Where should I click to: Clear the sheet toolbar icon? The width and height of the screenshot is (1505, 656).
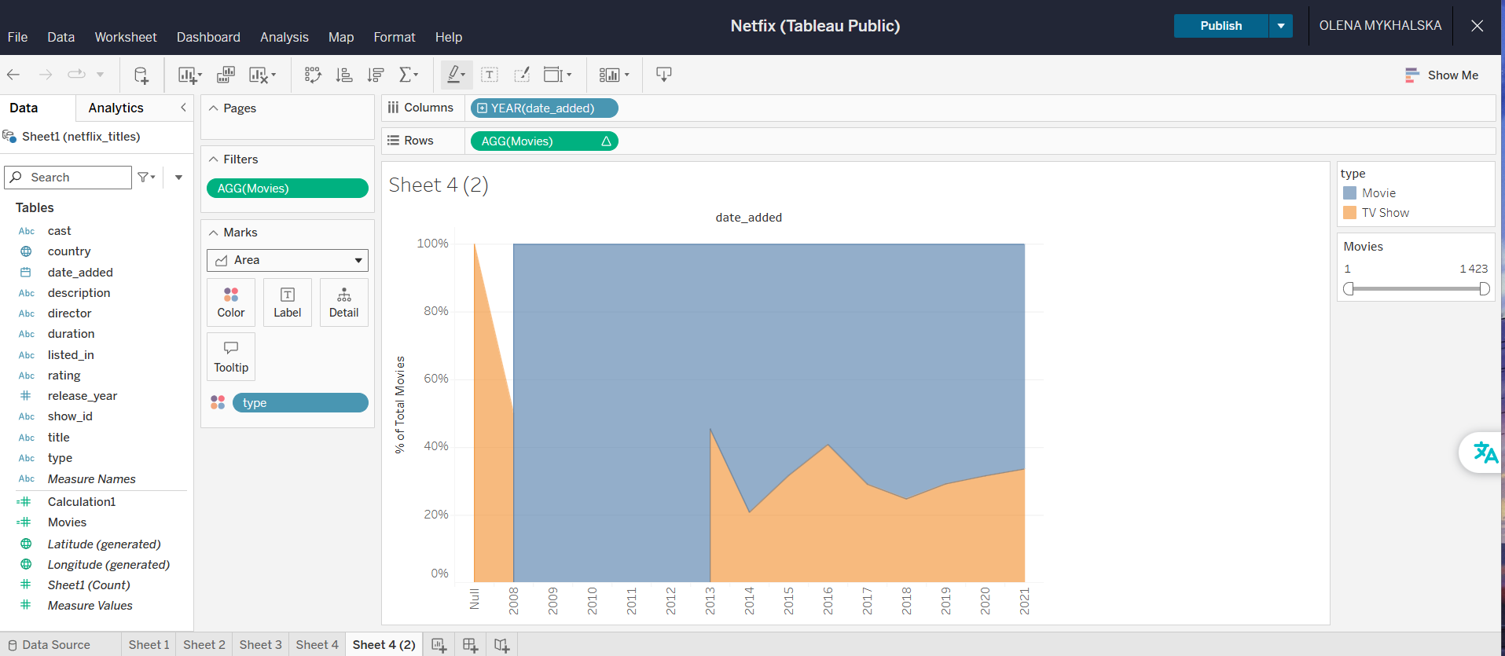[x=262, y=75]
